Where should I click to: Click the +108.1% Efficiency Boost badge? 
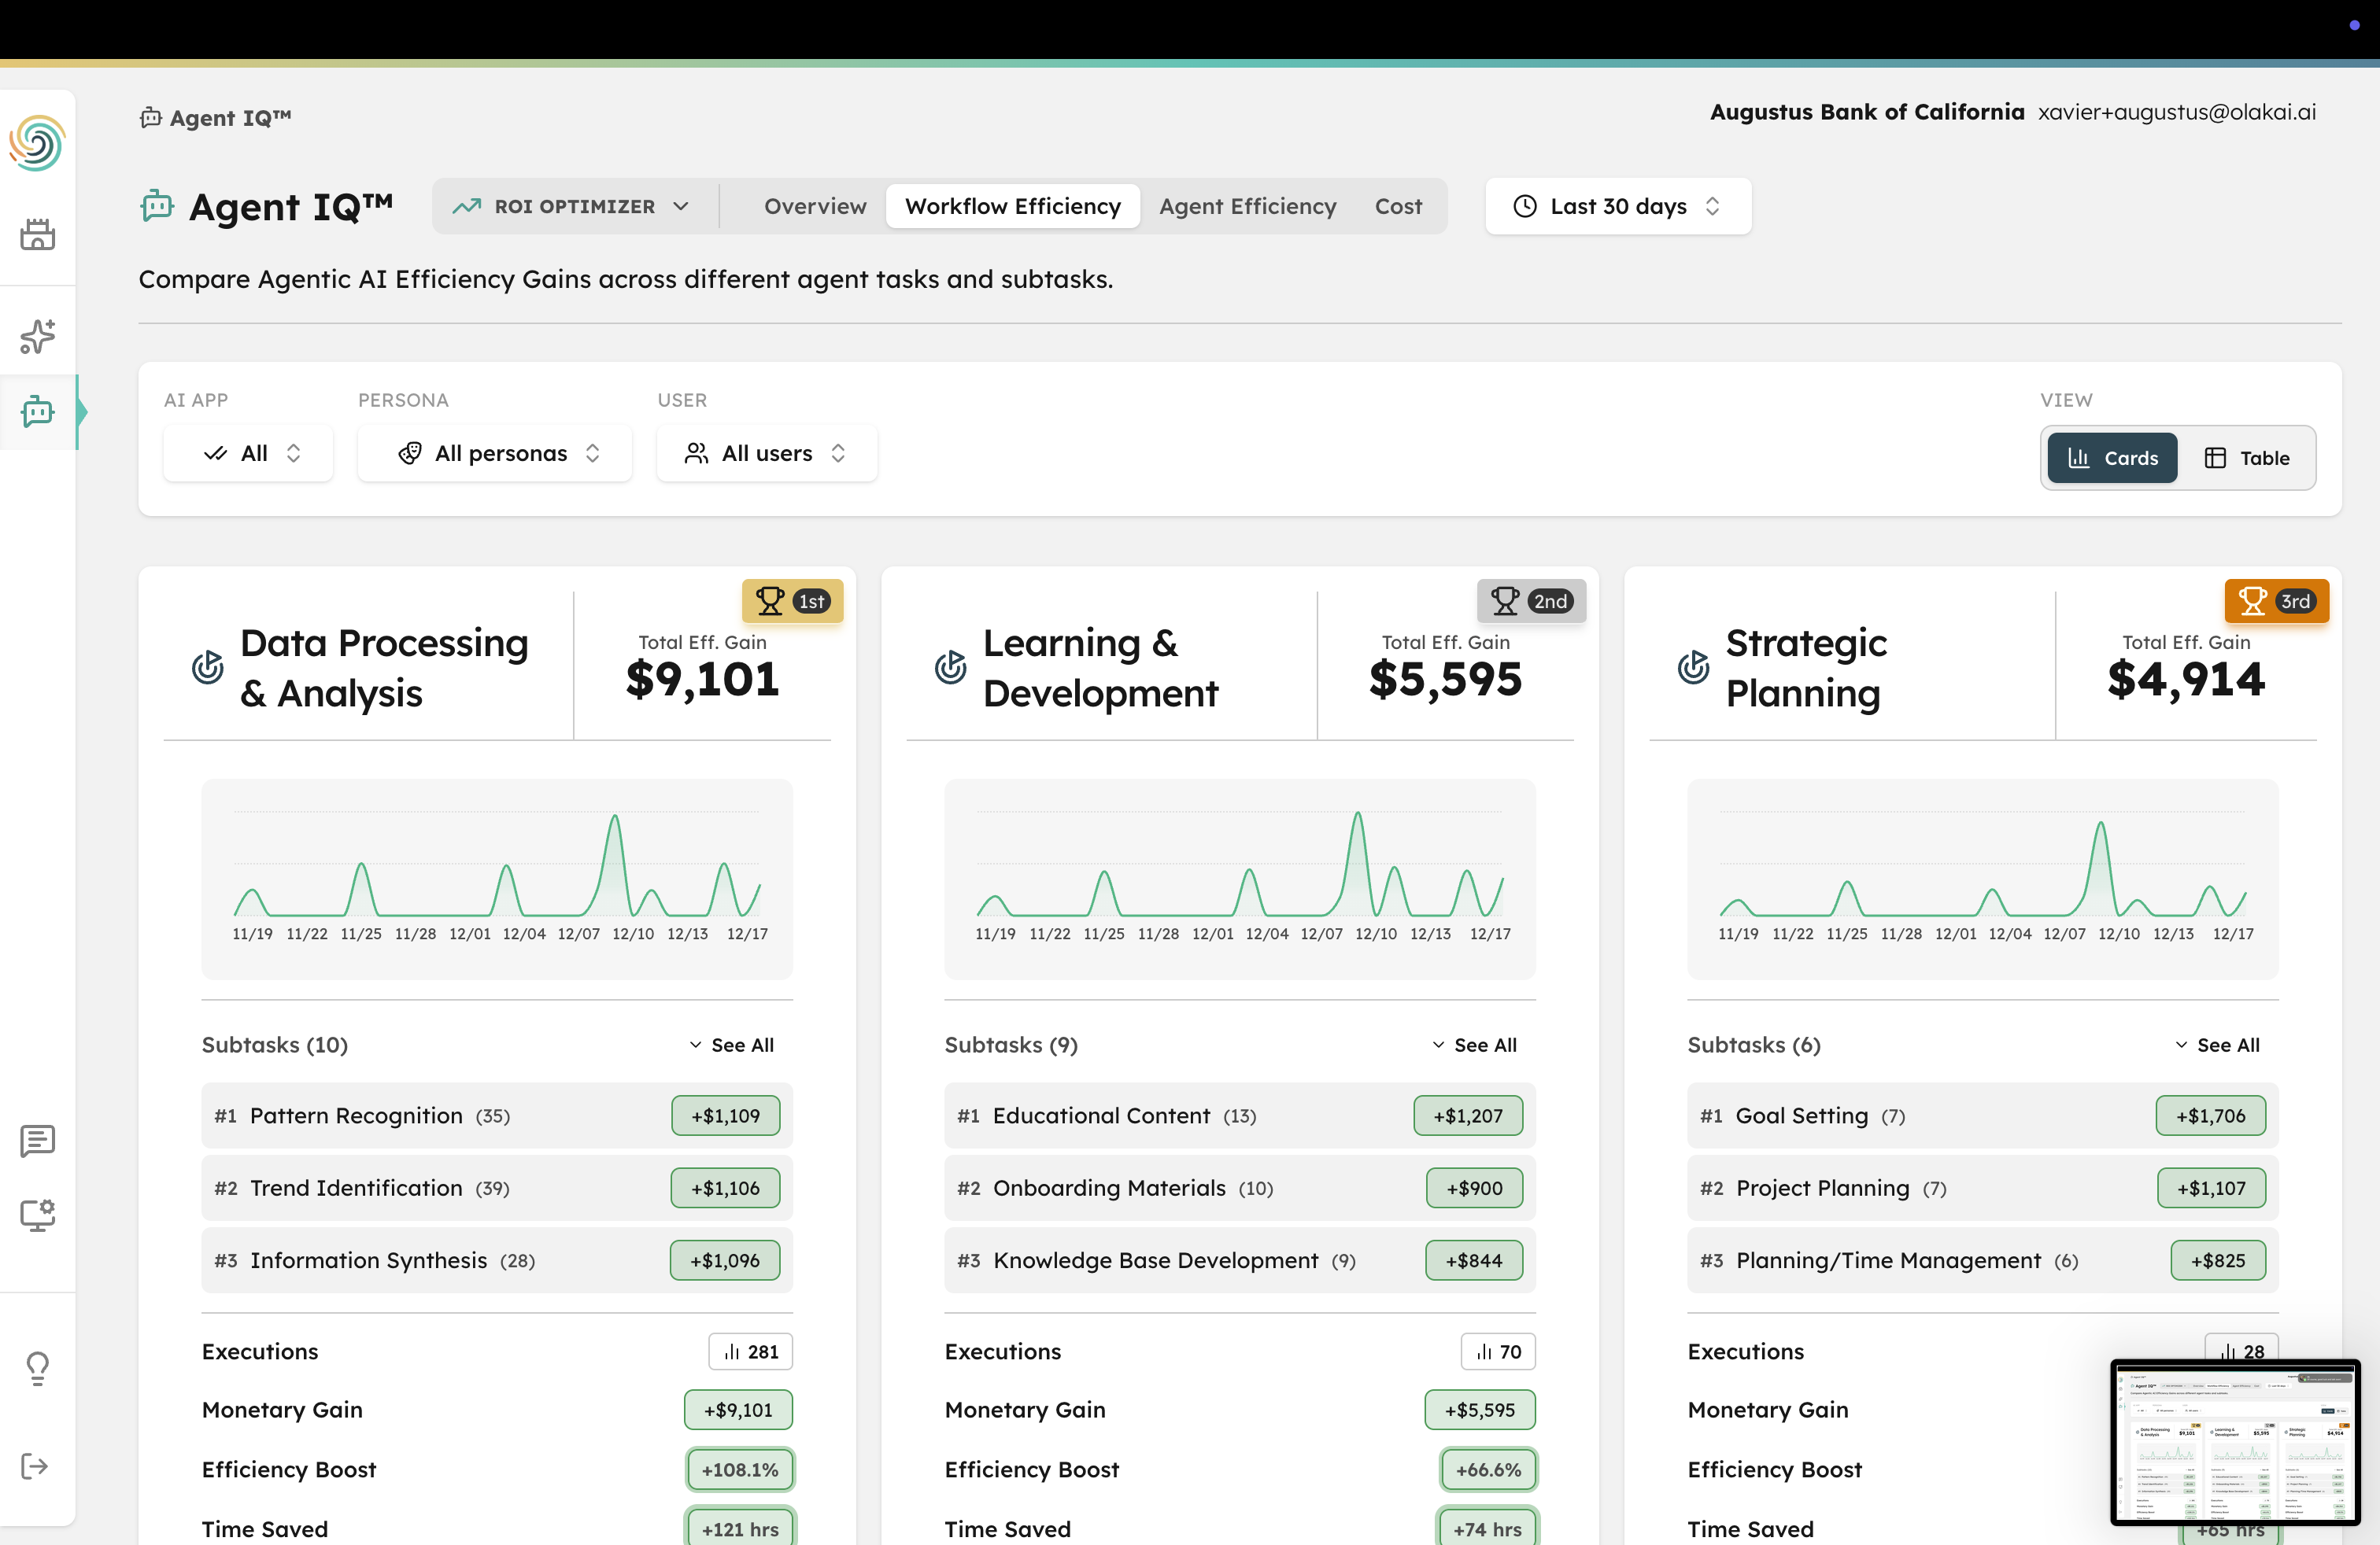(x=739, y=1469)
